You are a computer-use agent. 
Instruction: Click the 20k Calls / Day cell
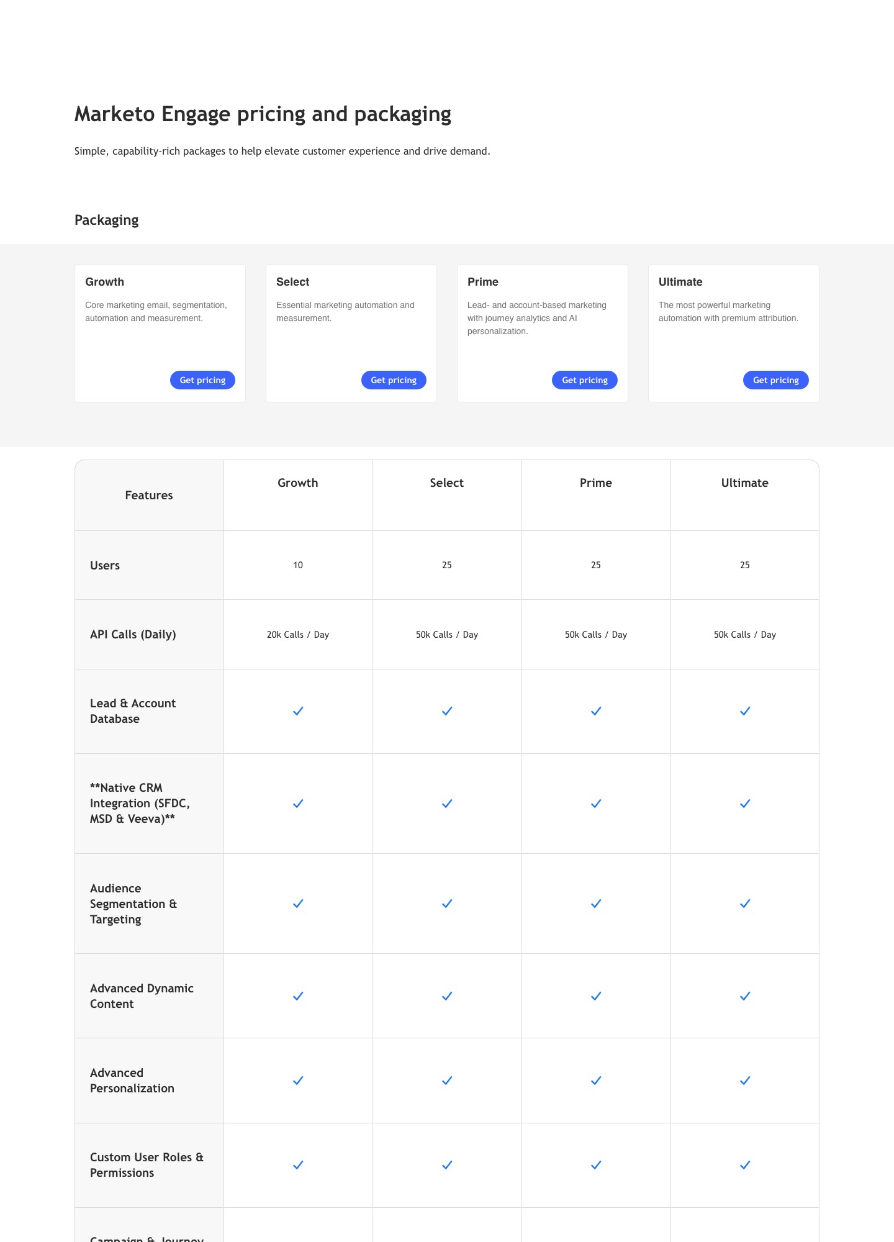[x=298, y=635]
